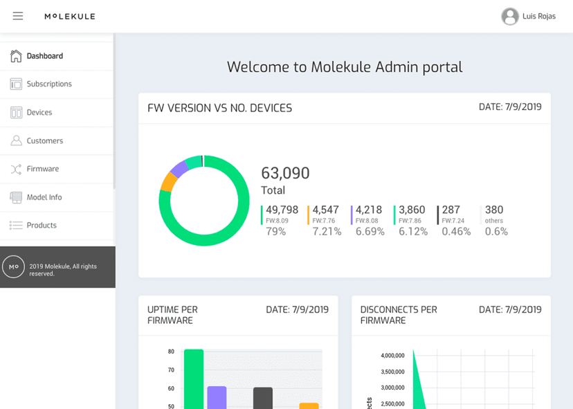Click the Customers person icon
This screenshot has width=573, height=409.
tap(16, 140)
